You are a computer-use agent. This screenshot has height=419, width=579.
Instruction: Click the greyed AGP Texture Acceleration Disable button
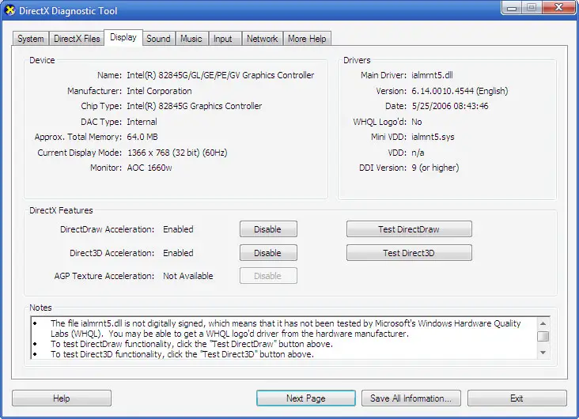tap(268, 276)
